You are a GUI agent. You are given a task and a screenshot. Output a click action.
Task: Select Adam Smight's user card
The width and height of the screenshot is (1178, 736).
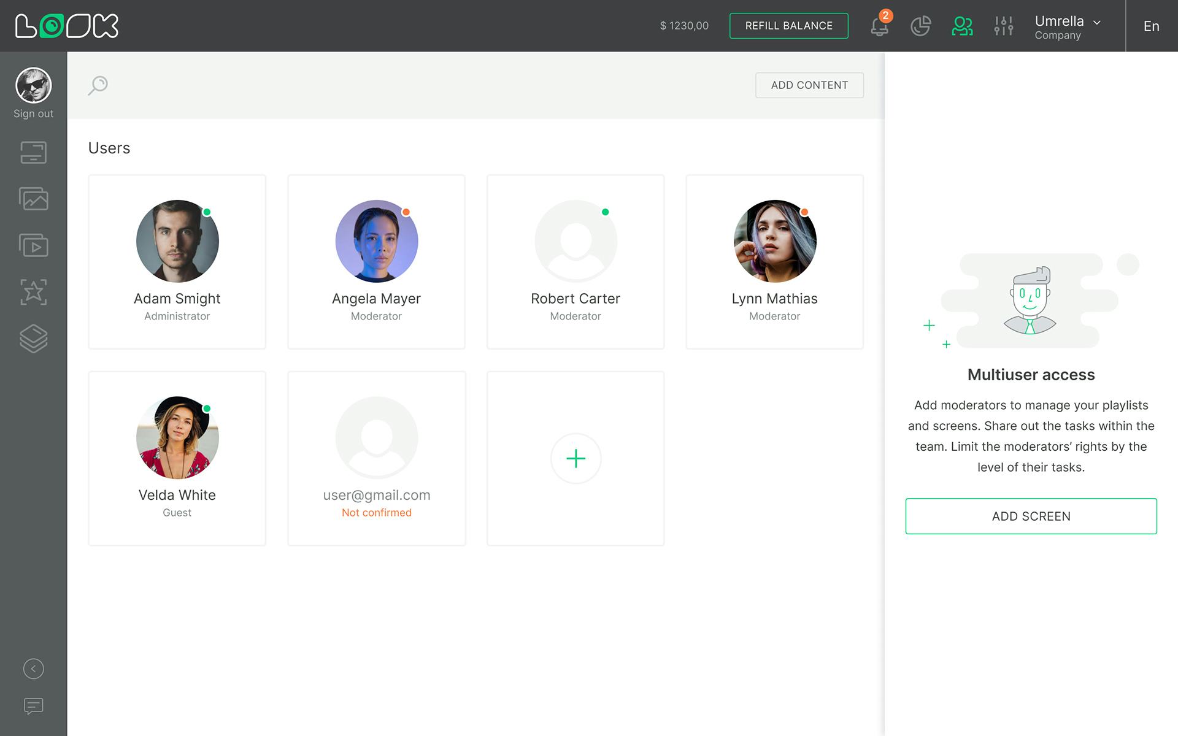[177, 262]
